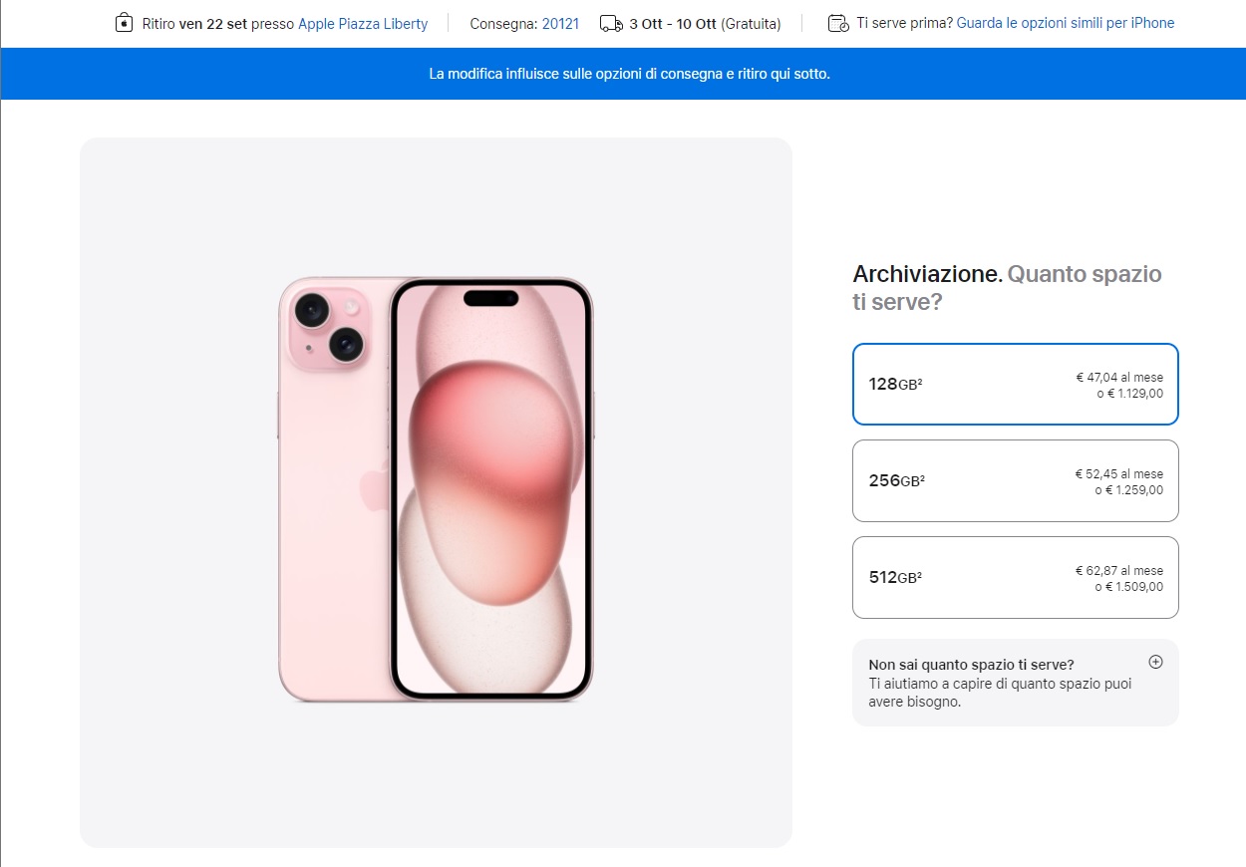Click the Apple Store pickup bag icon
1246x867 pixels.
click(124, 23)
